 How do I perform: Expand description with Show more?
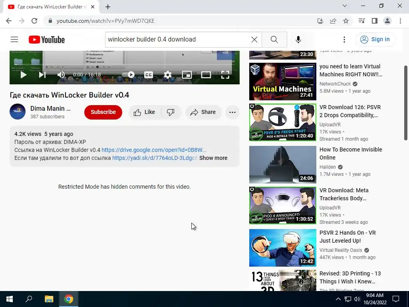click(x=213, y=158)
